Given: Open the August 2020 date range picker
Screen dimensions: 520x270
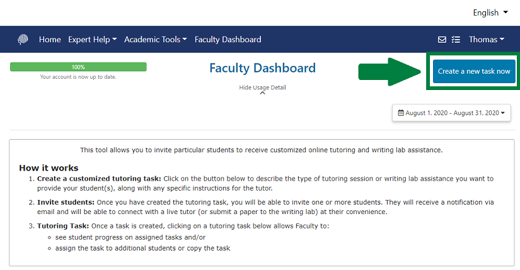Looking at the screenshot, I should pos(451,113).
